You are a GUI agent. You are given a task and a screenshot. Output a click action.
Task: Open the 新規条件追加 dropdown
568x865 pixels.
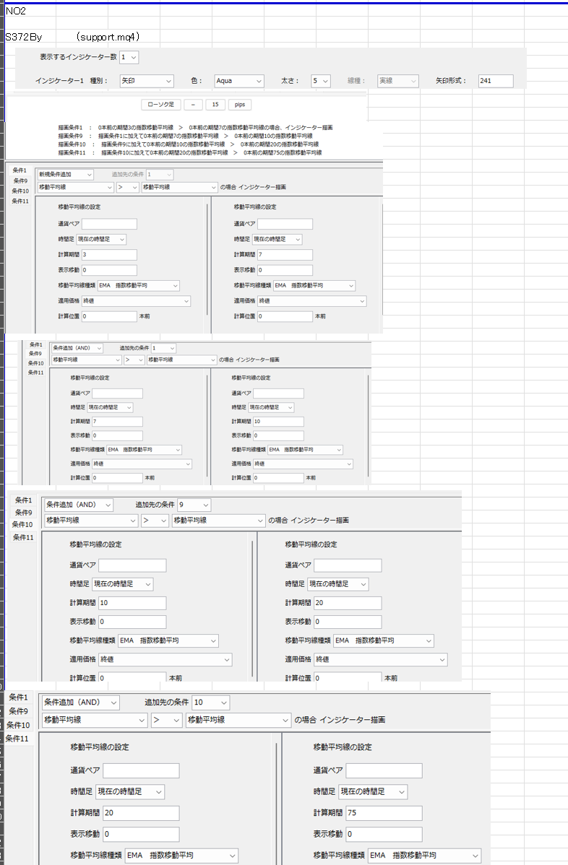tap(65, 175)
